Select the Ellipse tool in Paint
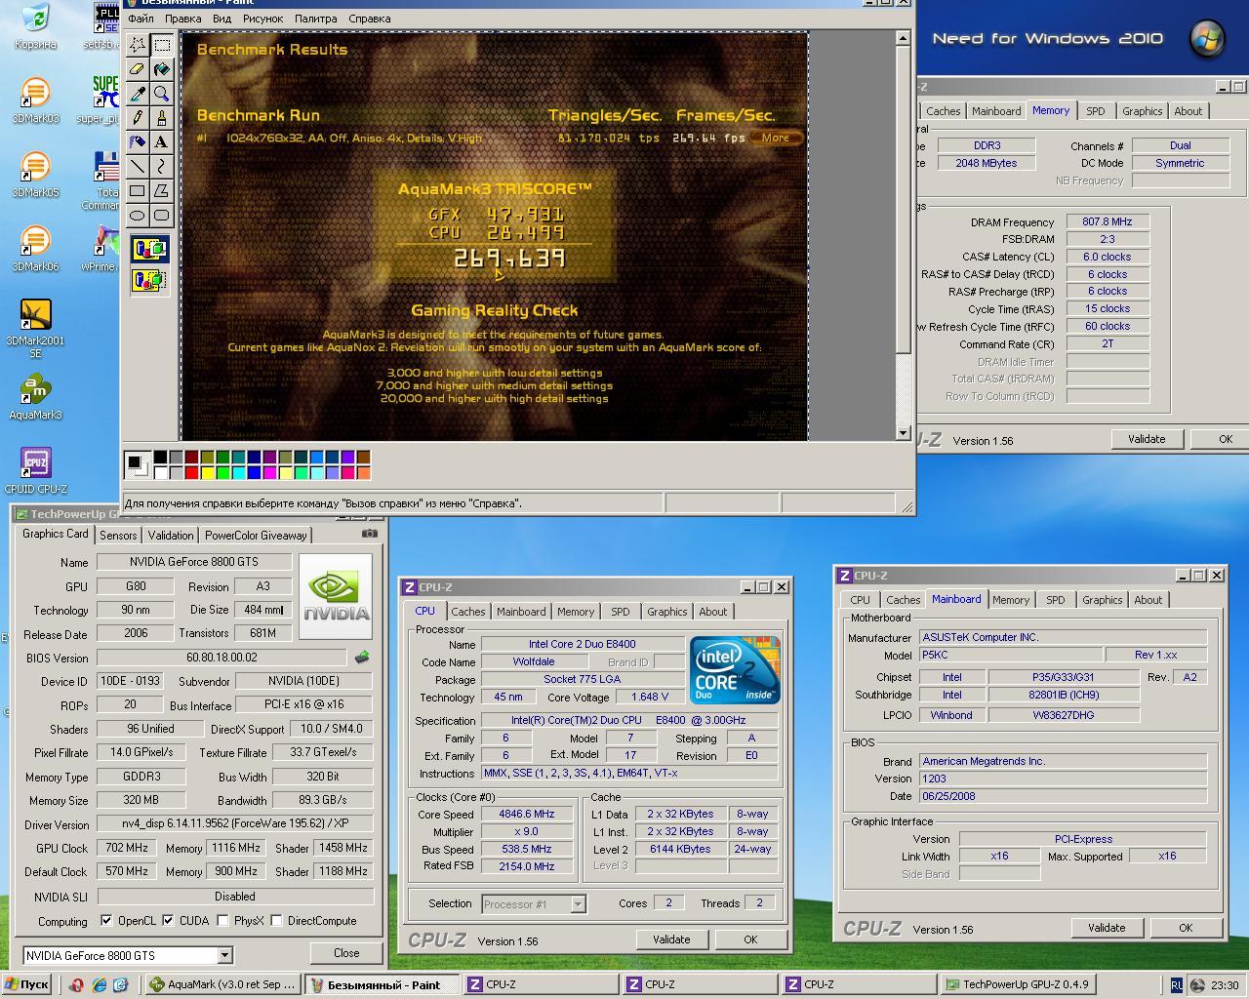 [x=138, y=216]
